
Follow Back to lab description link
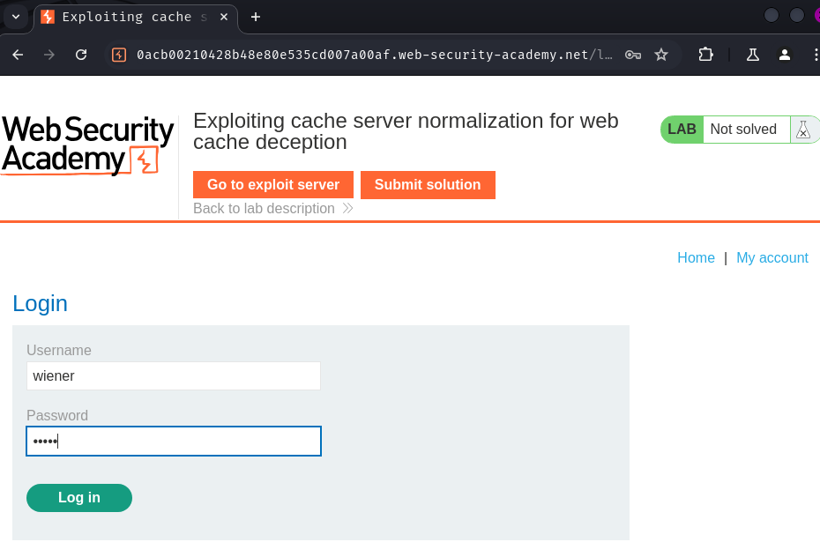pos(273,209)
